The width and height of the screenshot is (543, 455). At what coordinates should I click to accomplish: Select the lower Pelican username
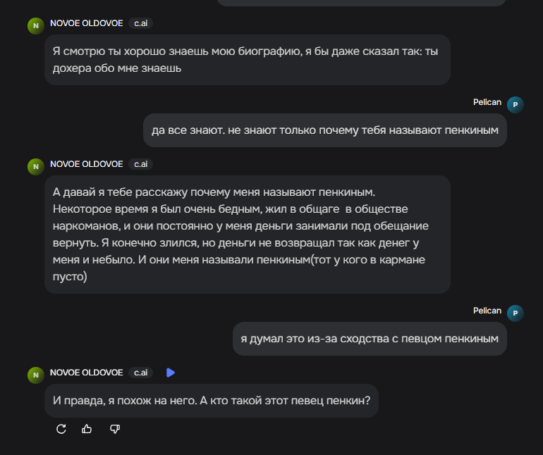pyautogui.click(x=487, y=311)
